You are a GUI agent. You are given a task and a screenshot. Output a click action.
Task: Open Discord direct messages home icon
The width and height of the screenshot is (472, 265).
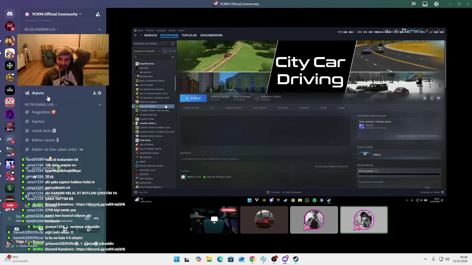(10, 14)
